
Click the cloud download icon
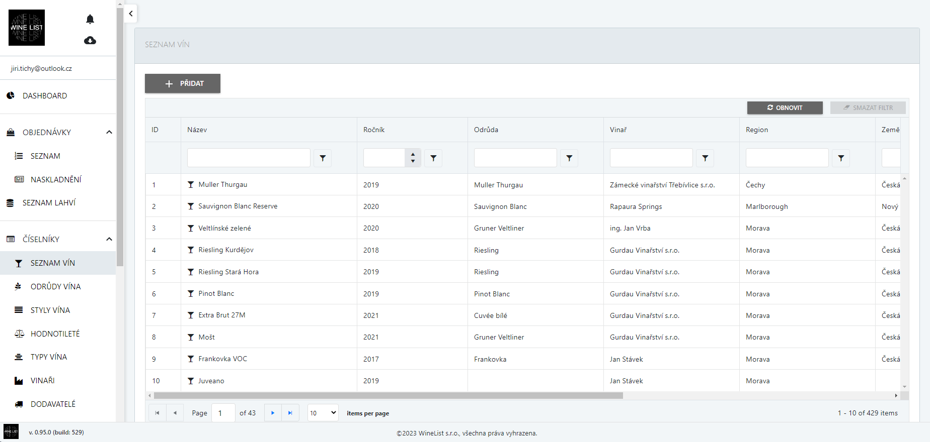[x=90, y=40]
